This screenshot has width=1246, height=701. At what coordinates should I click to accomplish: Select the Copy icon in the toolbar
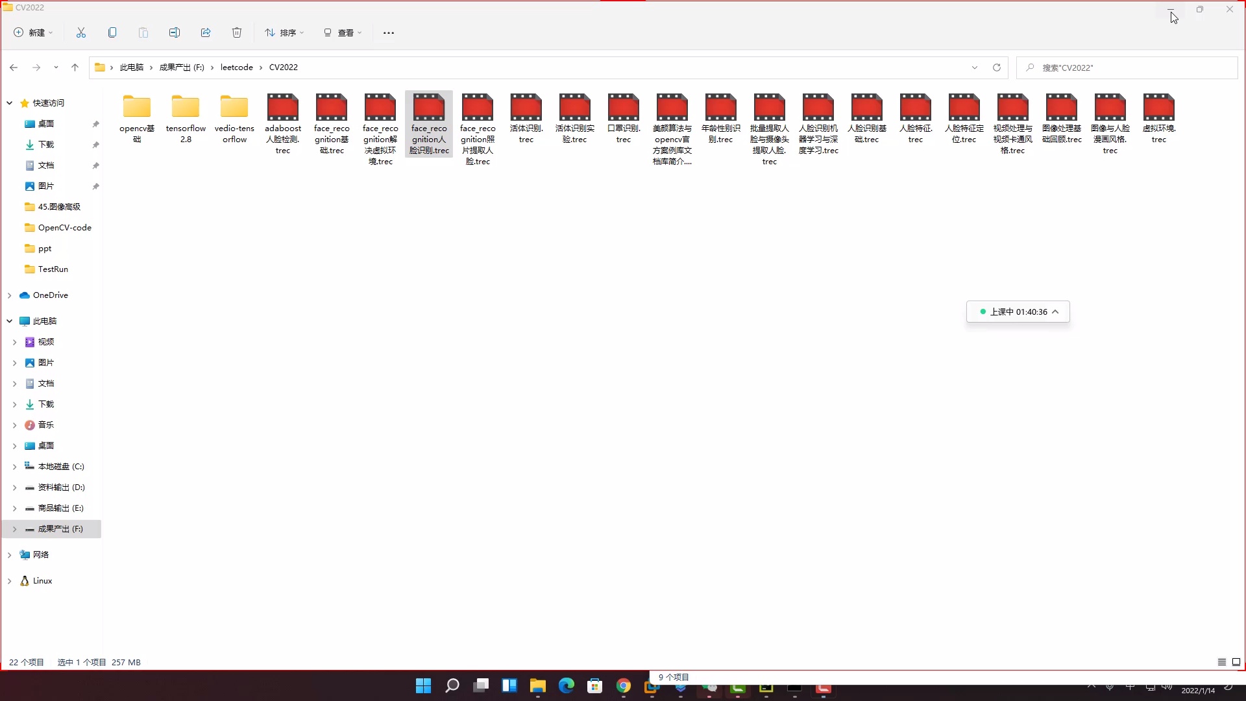click(x=112, y=32)
